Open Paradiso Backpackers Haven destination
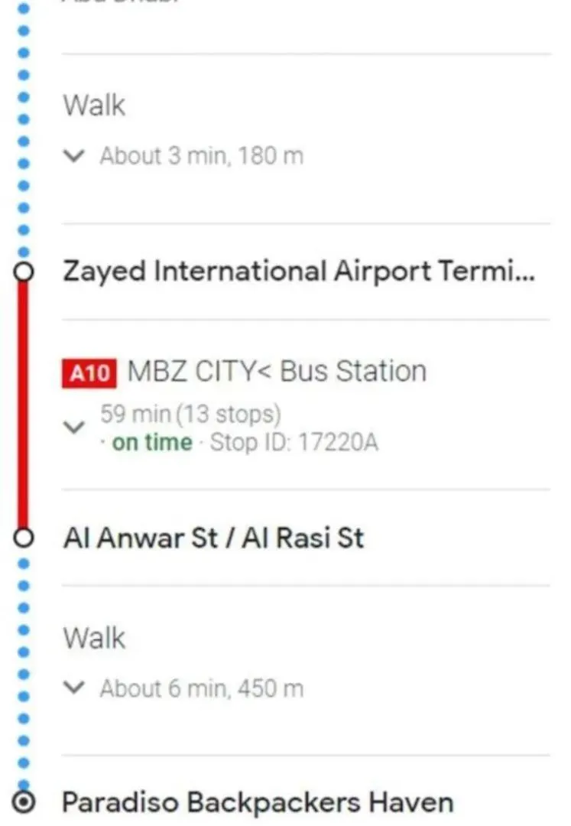The width and height of the screenshot is (571, 826). pos(258,802)
